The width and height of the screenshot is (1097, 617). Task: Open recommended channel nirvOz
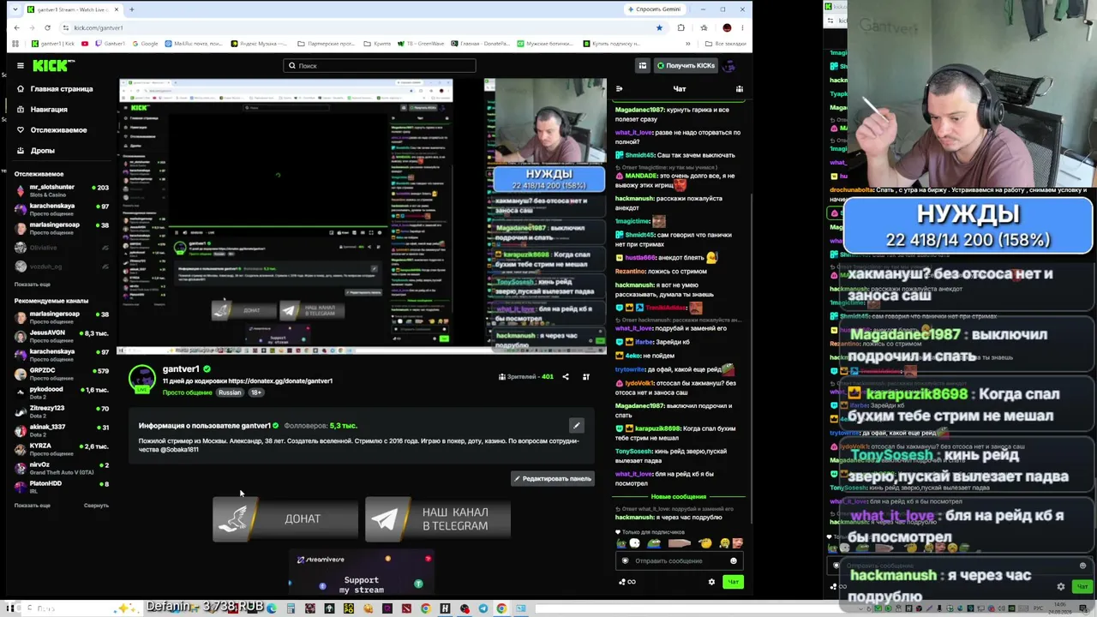tap(62, 468)
